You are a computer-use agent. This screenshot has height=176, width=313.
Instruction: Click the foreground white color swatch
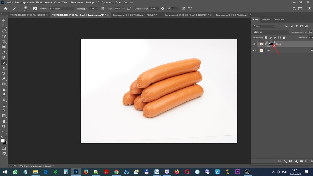(3, 141)
